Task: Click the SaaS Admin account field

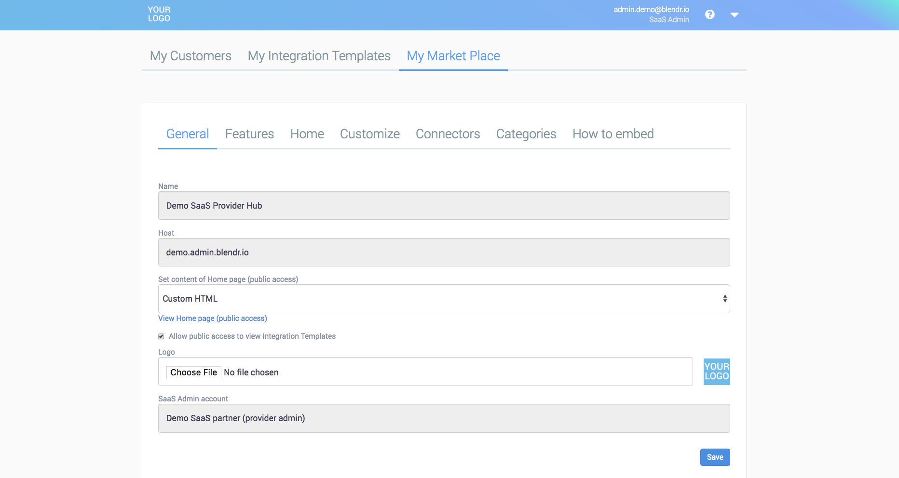Action: [x=444, y=418]
